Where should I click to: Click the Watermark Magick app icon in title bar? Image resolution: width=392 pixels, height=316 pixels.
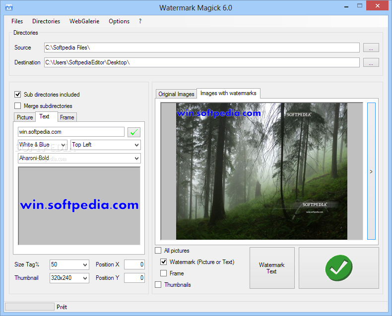[9, 7]
